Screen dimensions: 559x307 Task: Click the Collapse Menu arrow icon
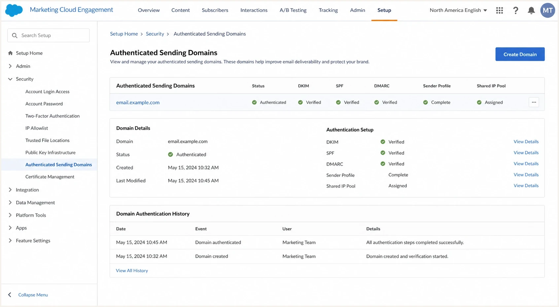point(10,295)
